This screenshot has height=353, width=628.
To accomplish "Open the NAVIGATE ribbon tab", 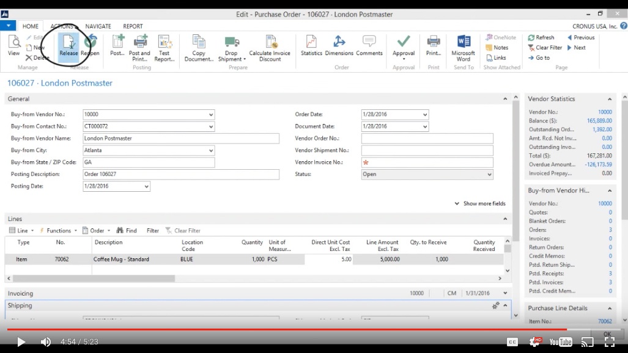I will [98, 26].
